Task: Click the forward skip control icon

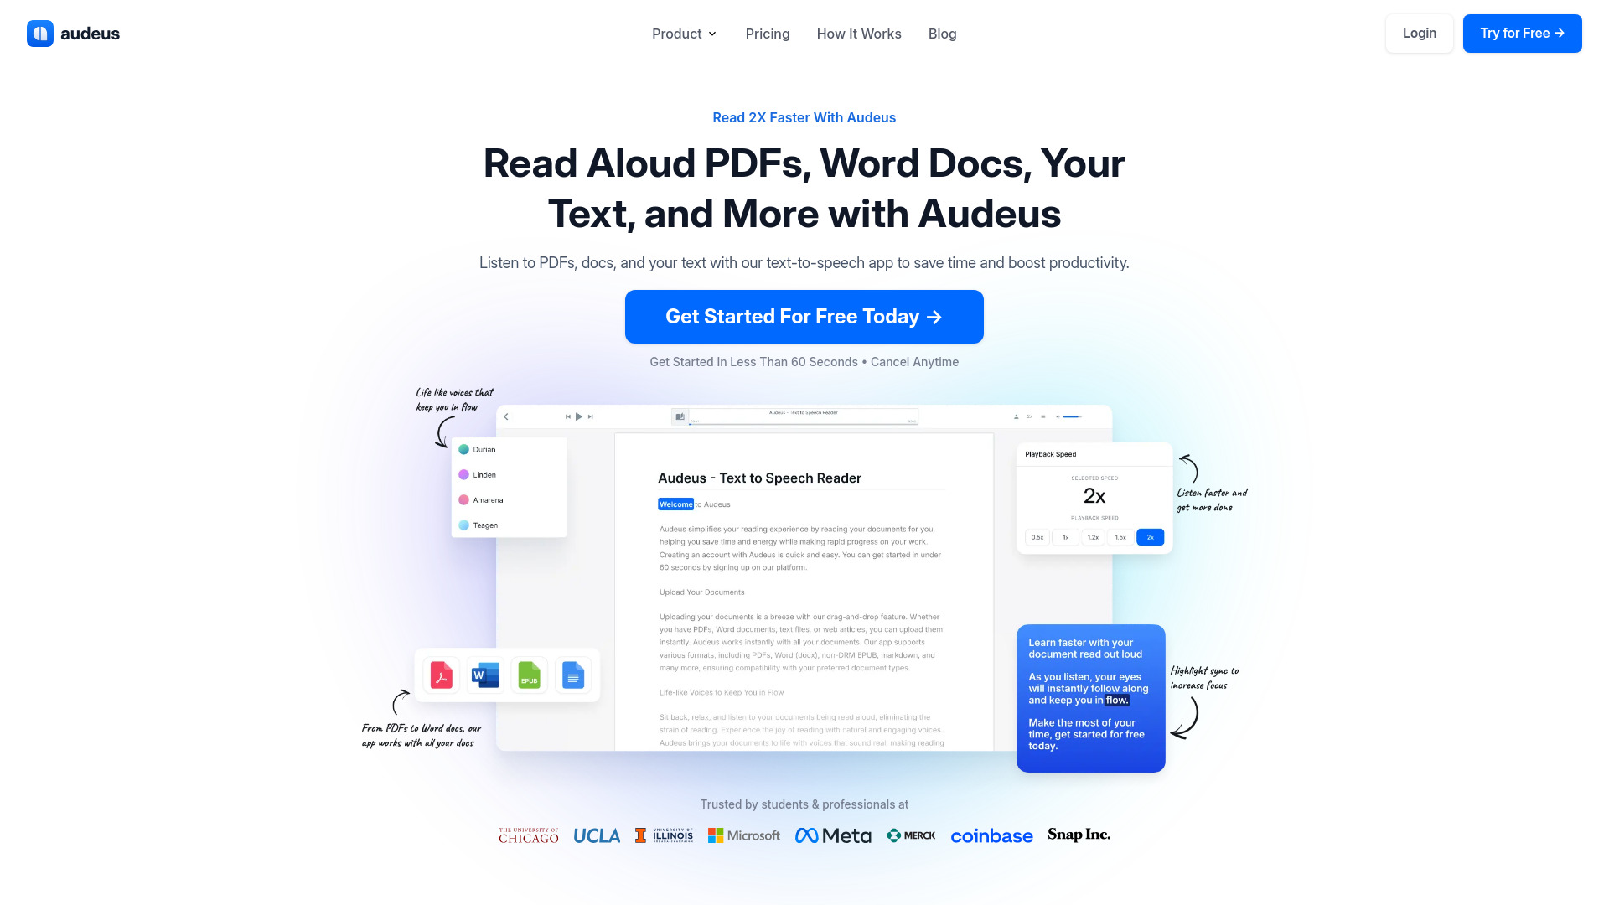Action: click(591, 416)
